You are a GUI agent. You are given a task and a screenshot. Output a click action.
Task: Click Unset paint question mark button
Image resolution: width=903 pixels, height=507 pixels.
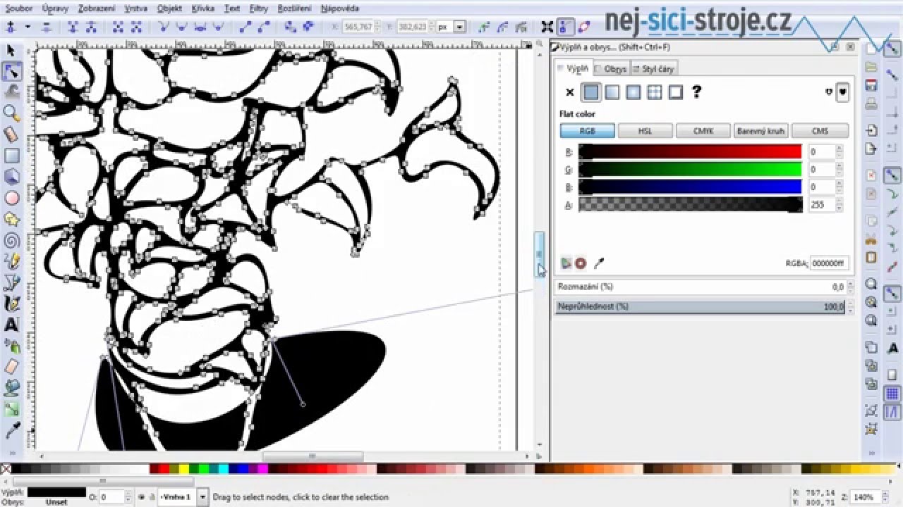[697, 92]
